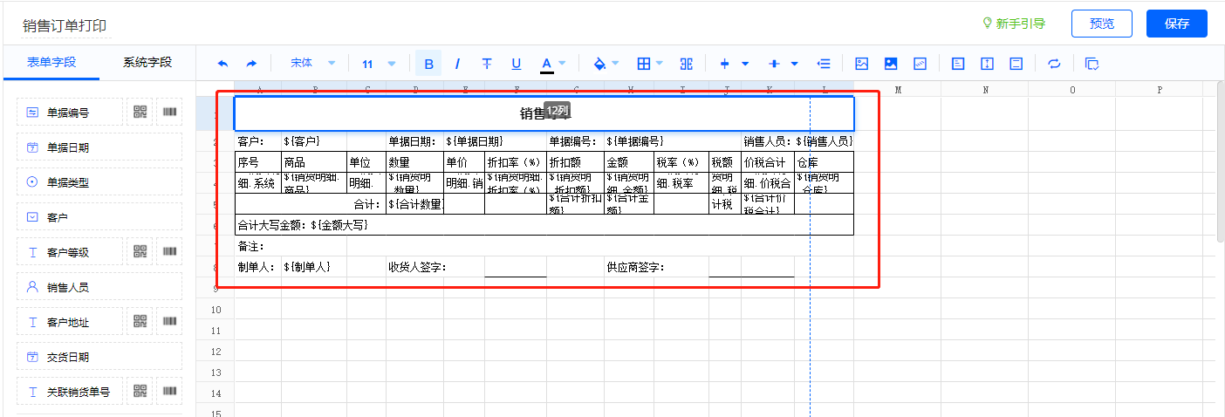Click the refresh loop icon in toolbar
Viewport: 1225px width, 417px height.
point(1054,64)
